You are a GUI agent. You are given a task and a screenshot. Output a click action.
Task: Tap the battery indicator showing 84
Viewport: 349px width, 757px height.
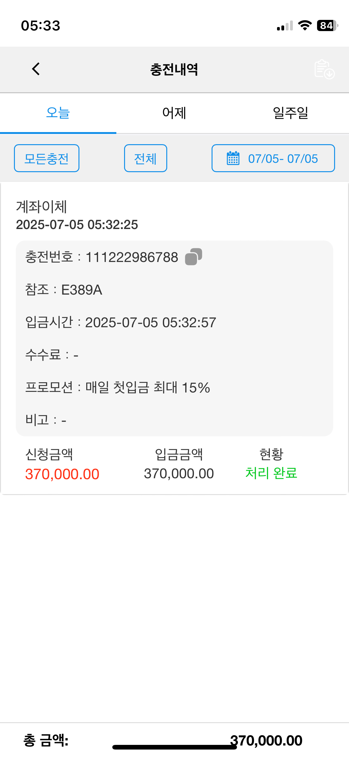327,25
